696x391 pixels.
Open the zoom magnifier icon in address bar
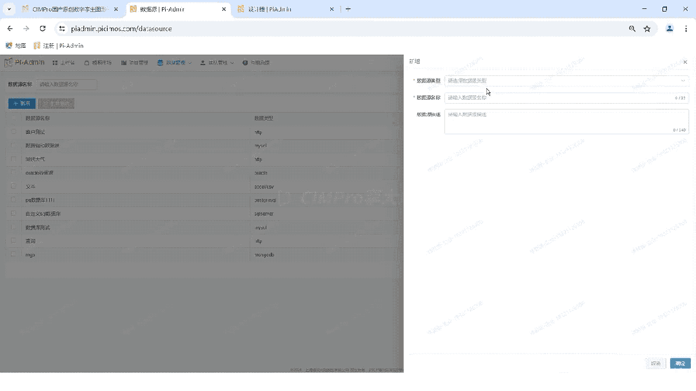click(632, 28)
